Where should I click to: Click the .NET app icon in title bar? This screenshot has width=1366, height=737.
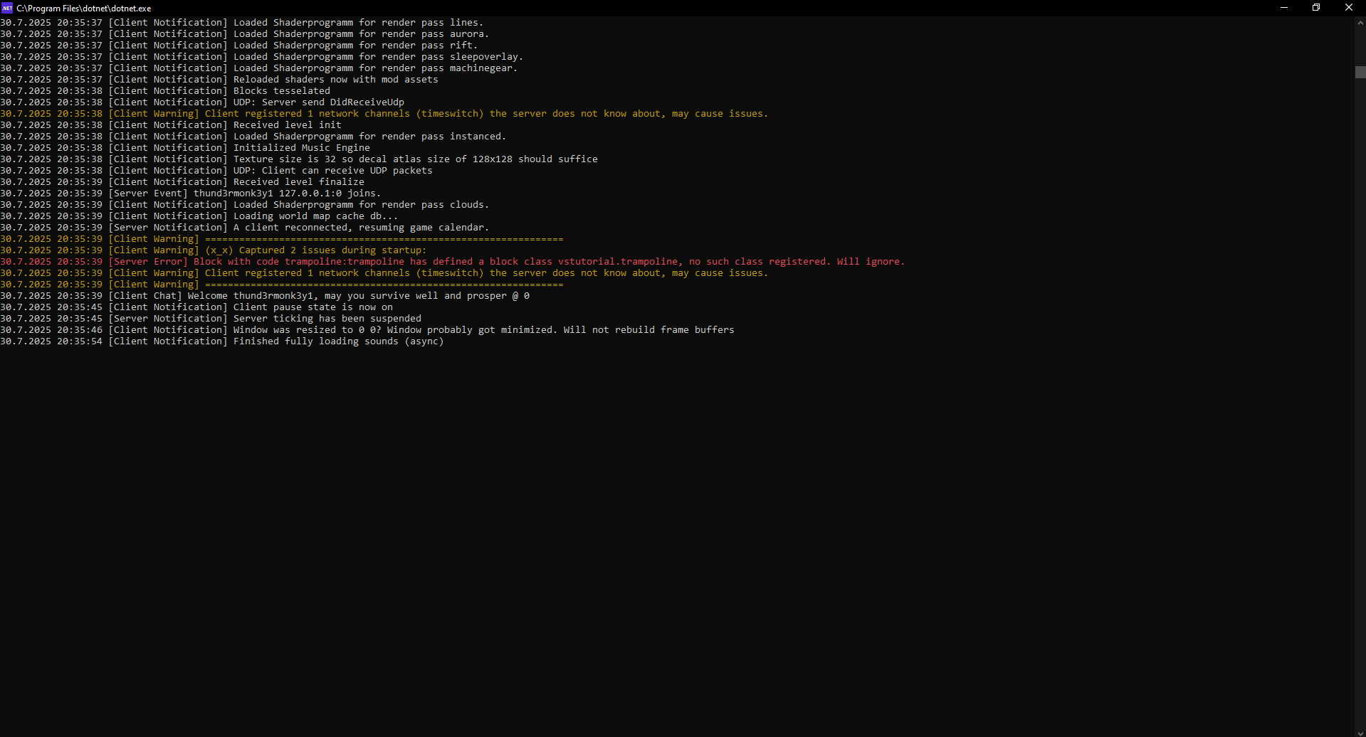pyautogui.click(x=7, y=8)
